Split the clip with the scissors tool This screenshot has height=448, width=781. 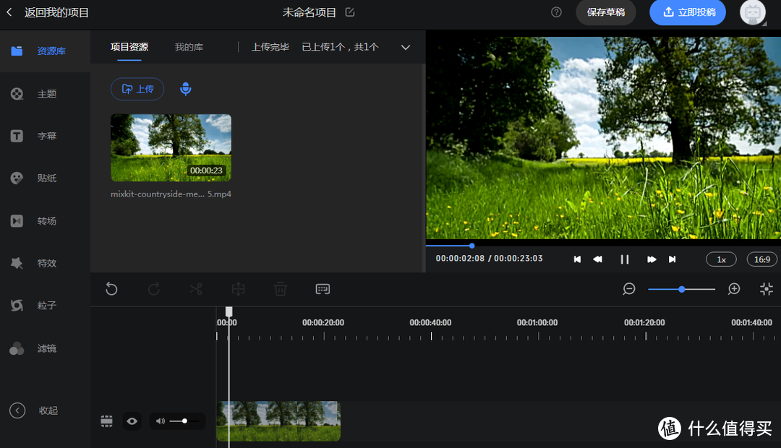click(x=196, y=289)
